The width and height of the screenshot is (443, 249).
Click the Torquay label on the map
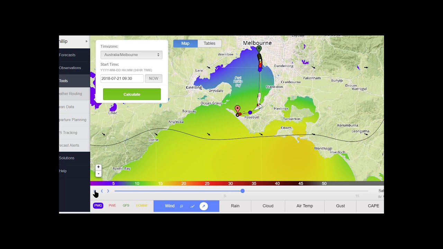coord(189,111)
